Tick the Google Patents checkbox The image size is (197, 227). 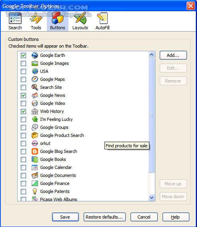point(24,191)
